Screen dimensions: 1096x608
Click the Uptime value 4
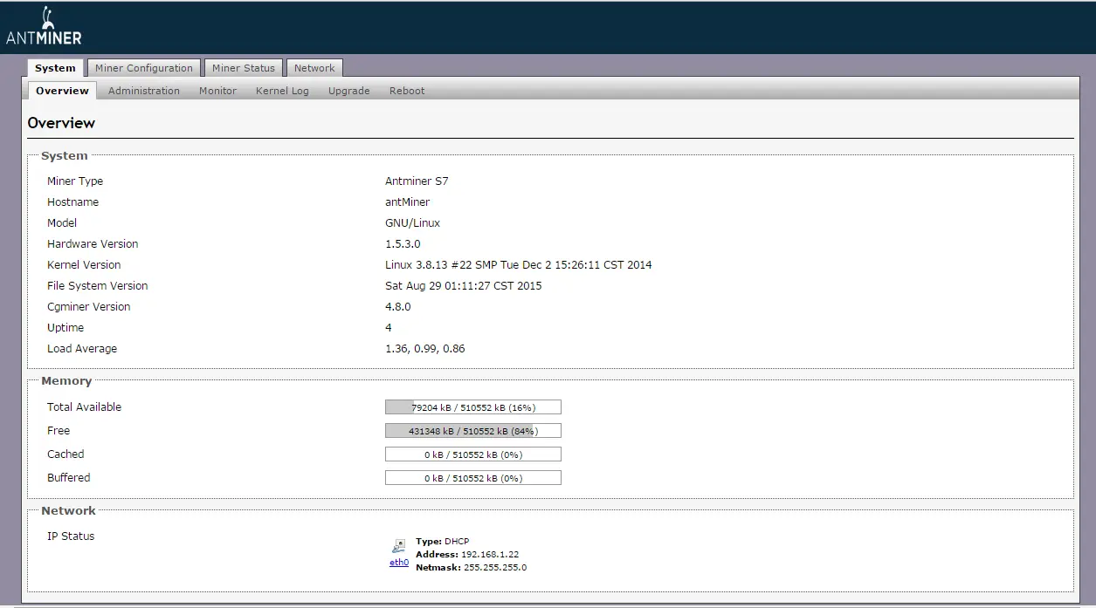[389, 328]
